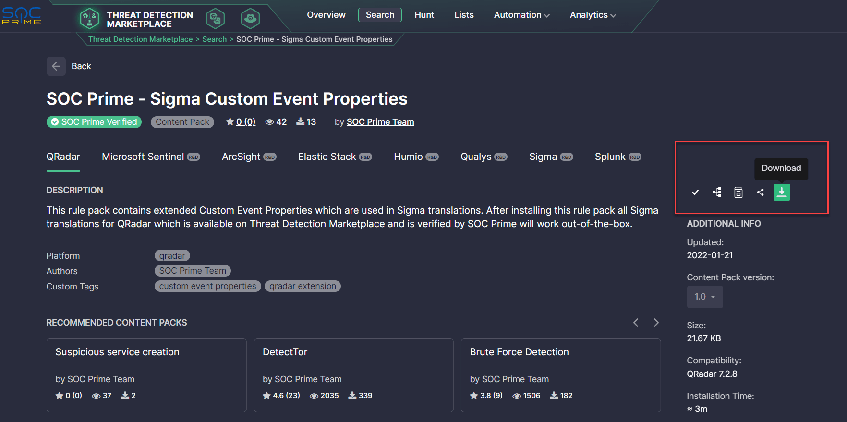Switch to the Microsoft Sentinel tab
The width and height of the screenshot is (847, 422).
pos(143,157)
